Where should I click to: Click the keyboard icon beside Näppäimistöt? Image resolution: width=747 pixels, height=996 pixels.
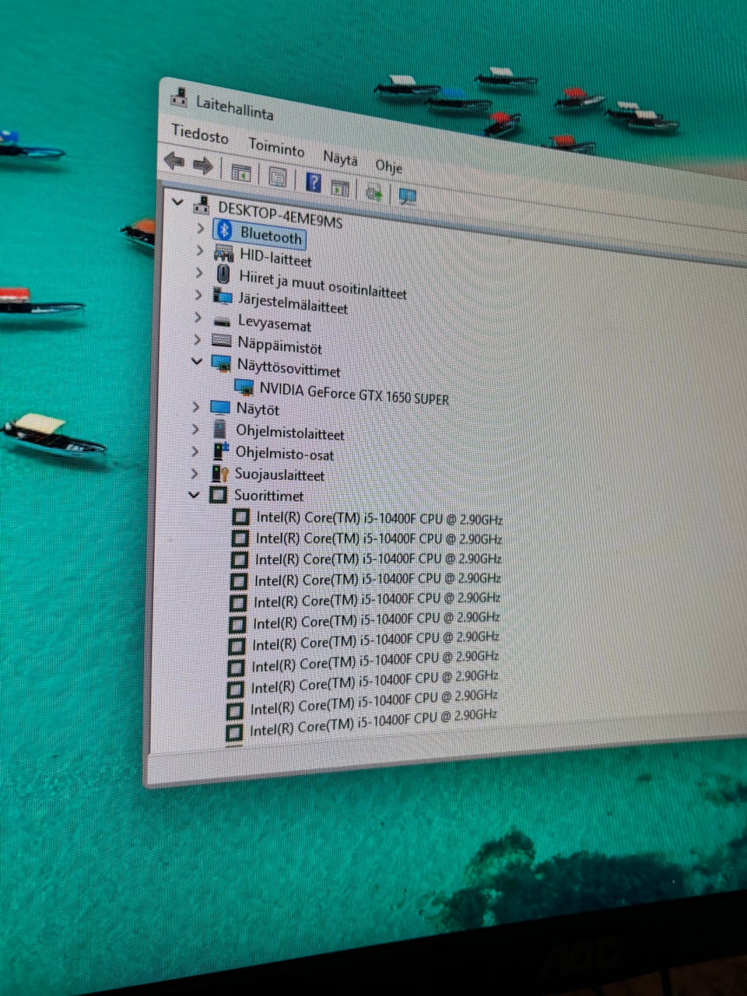click(222, 340)
